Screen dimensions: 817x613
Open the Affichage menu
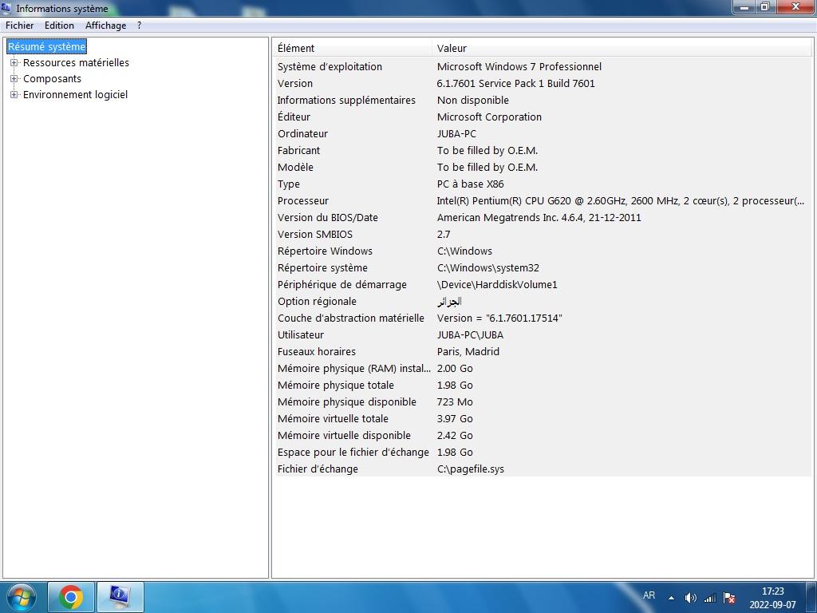coord(106,25)
